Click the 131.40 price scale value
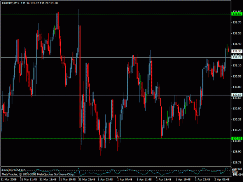 coord(237,44)
